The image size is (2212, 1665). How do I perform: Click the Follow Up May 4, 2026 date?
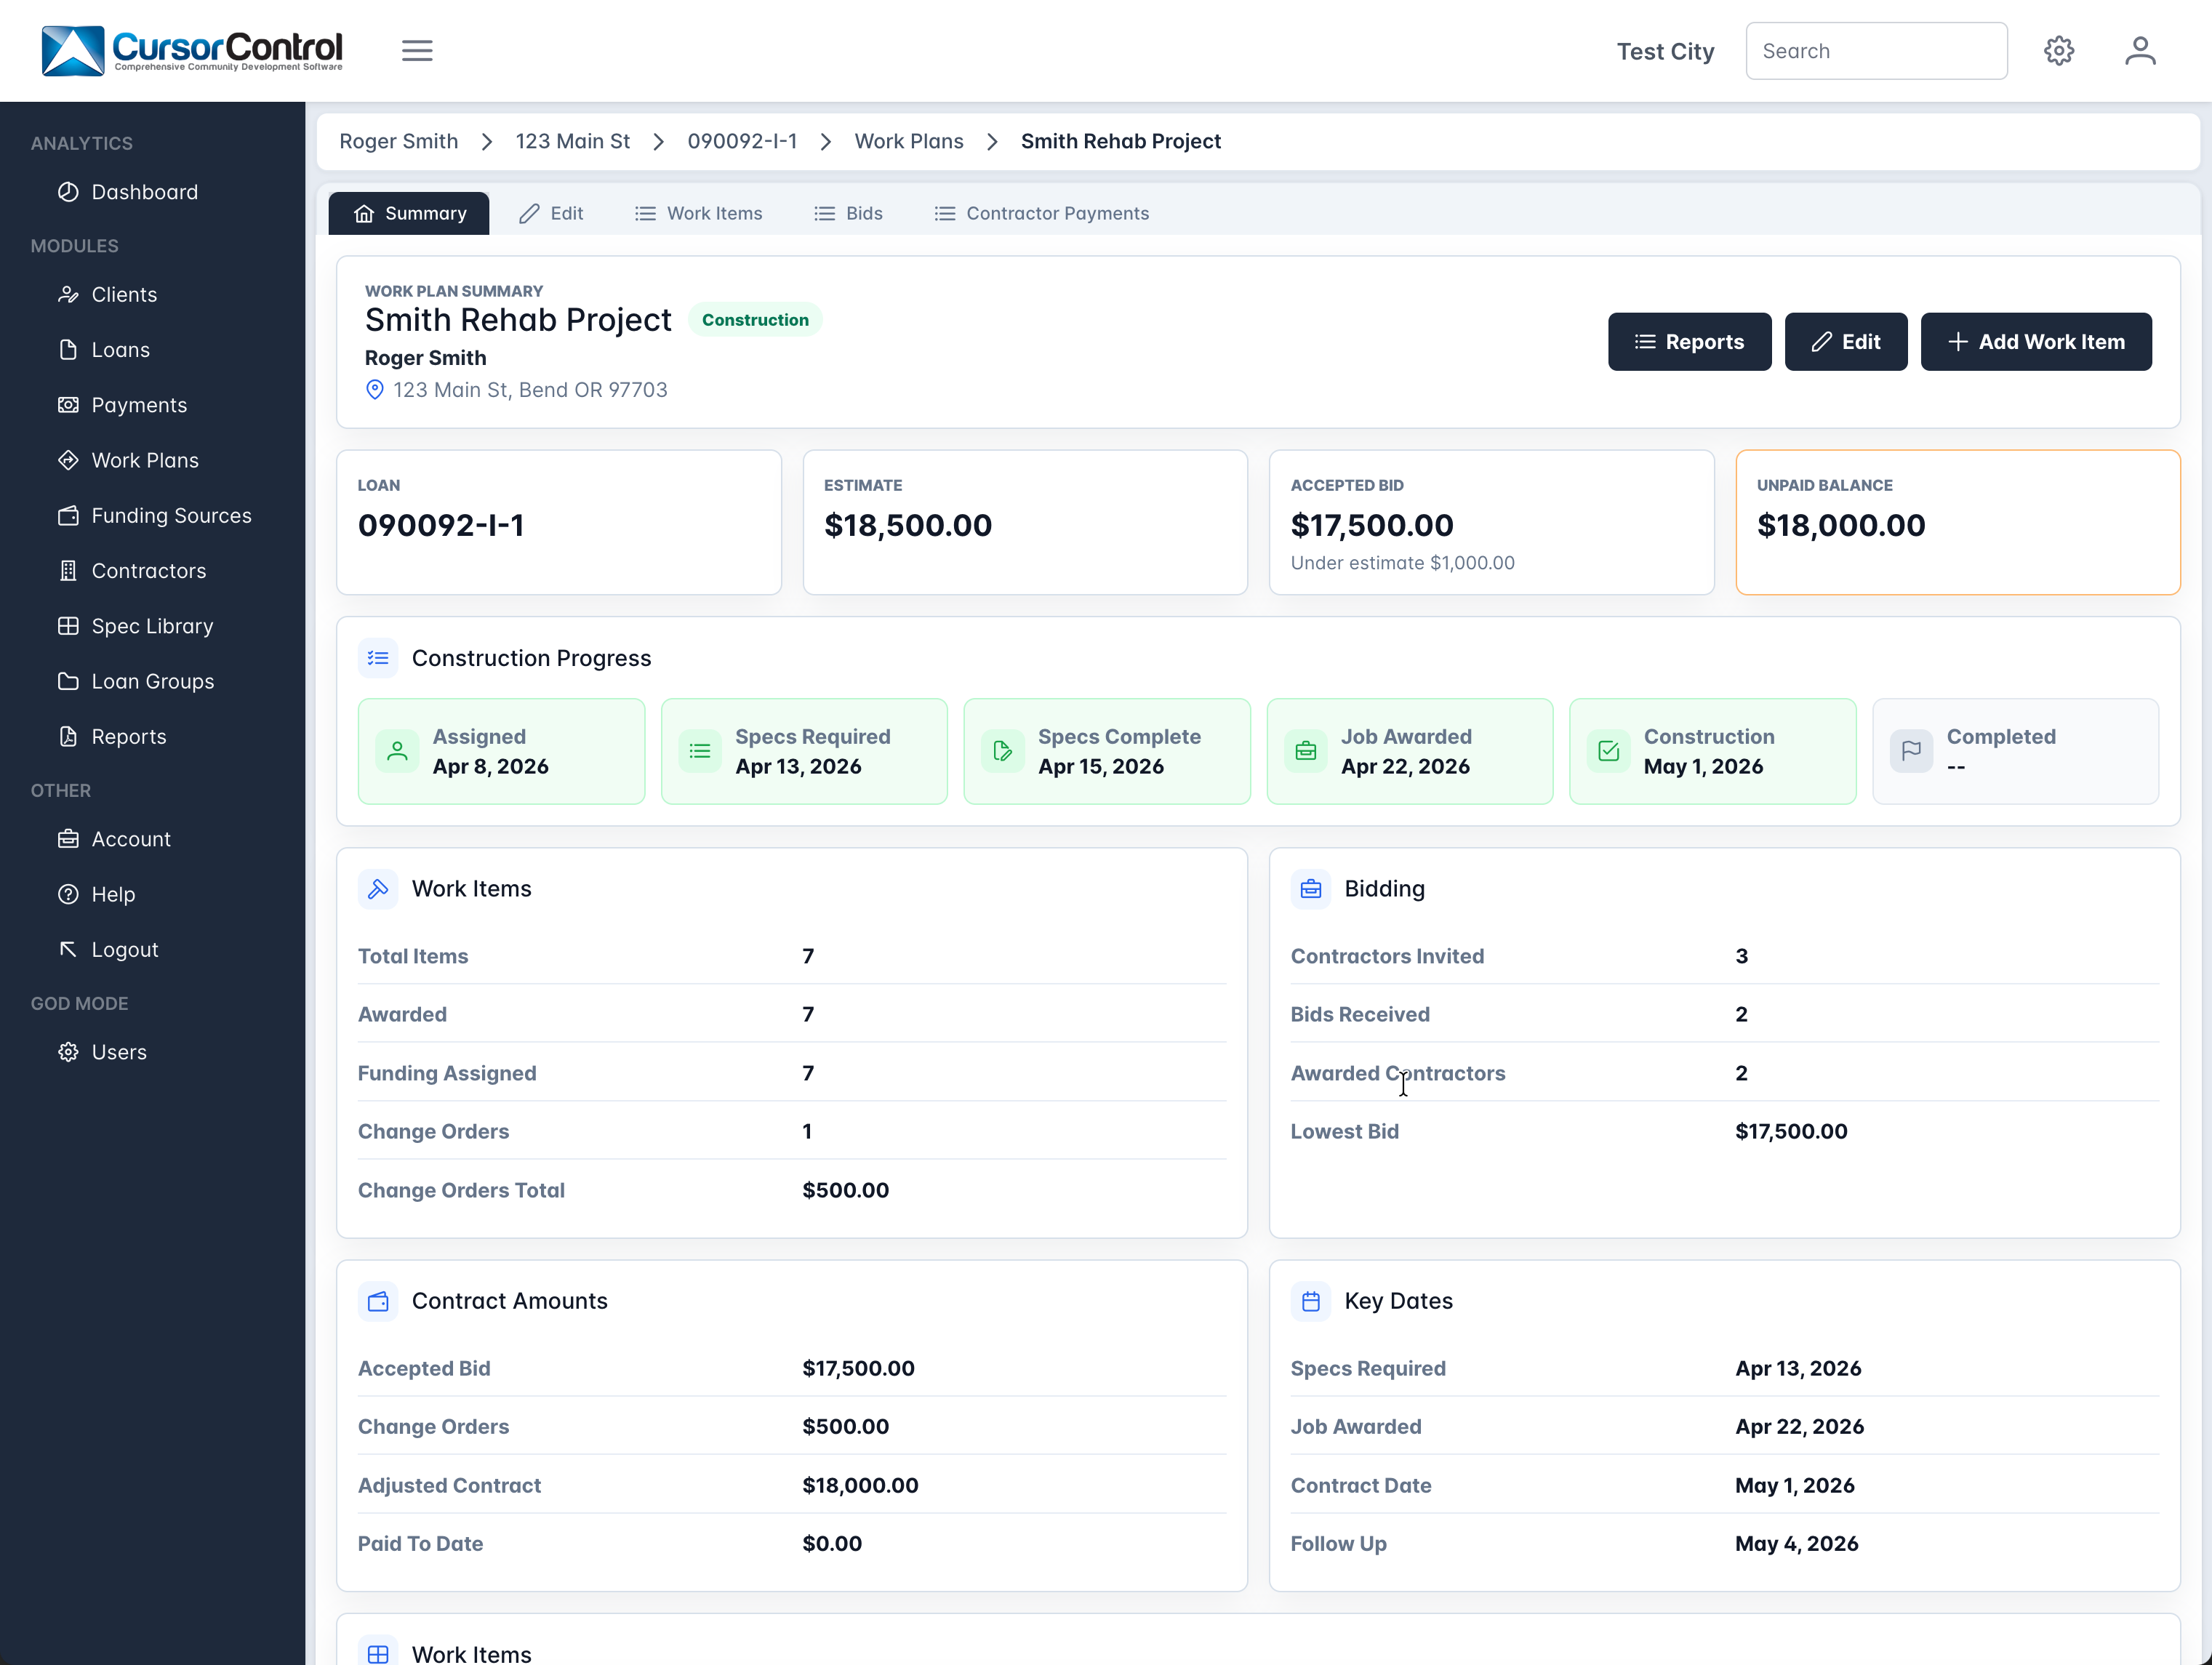pyautogui.click(x=1797, y=1543)
